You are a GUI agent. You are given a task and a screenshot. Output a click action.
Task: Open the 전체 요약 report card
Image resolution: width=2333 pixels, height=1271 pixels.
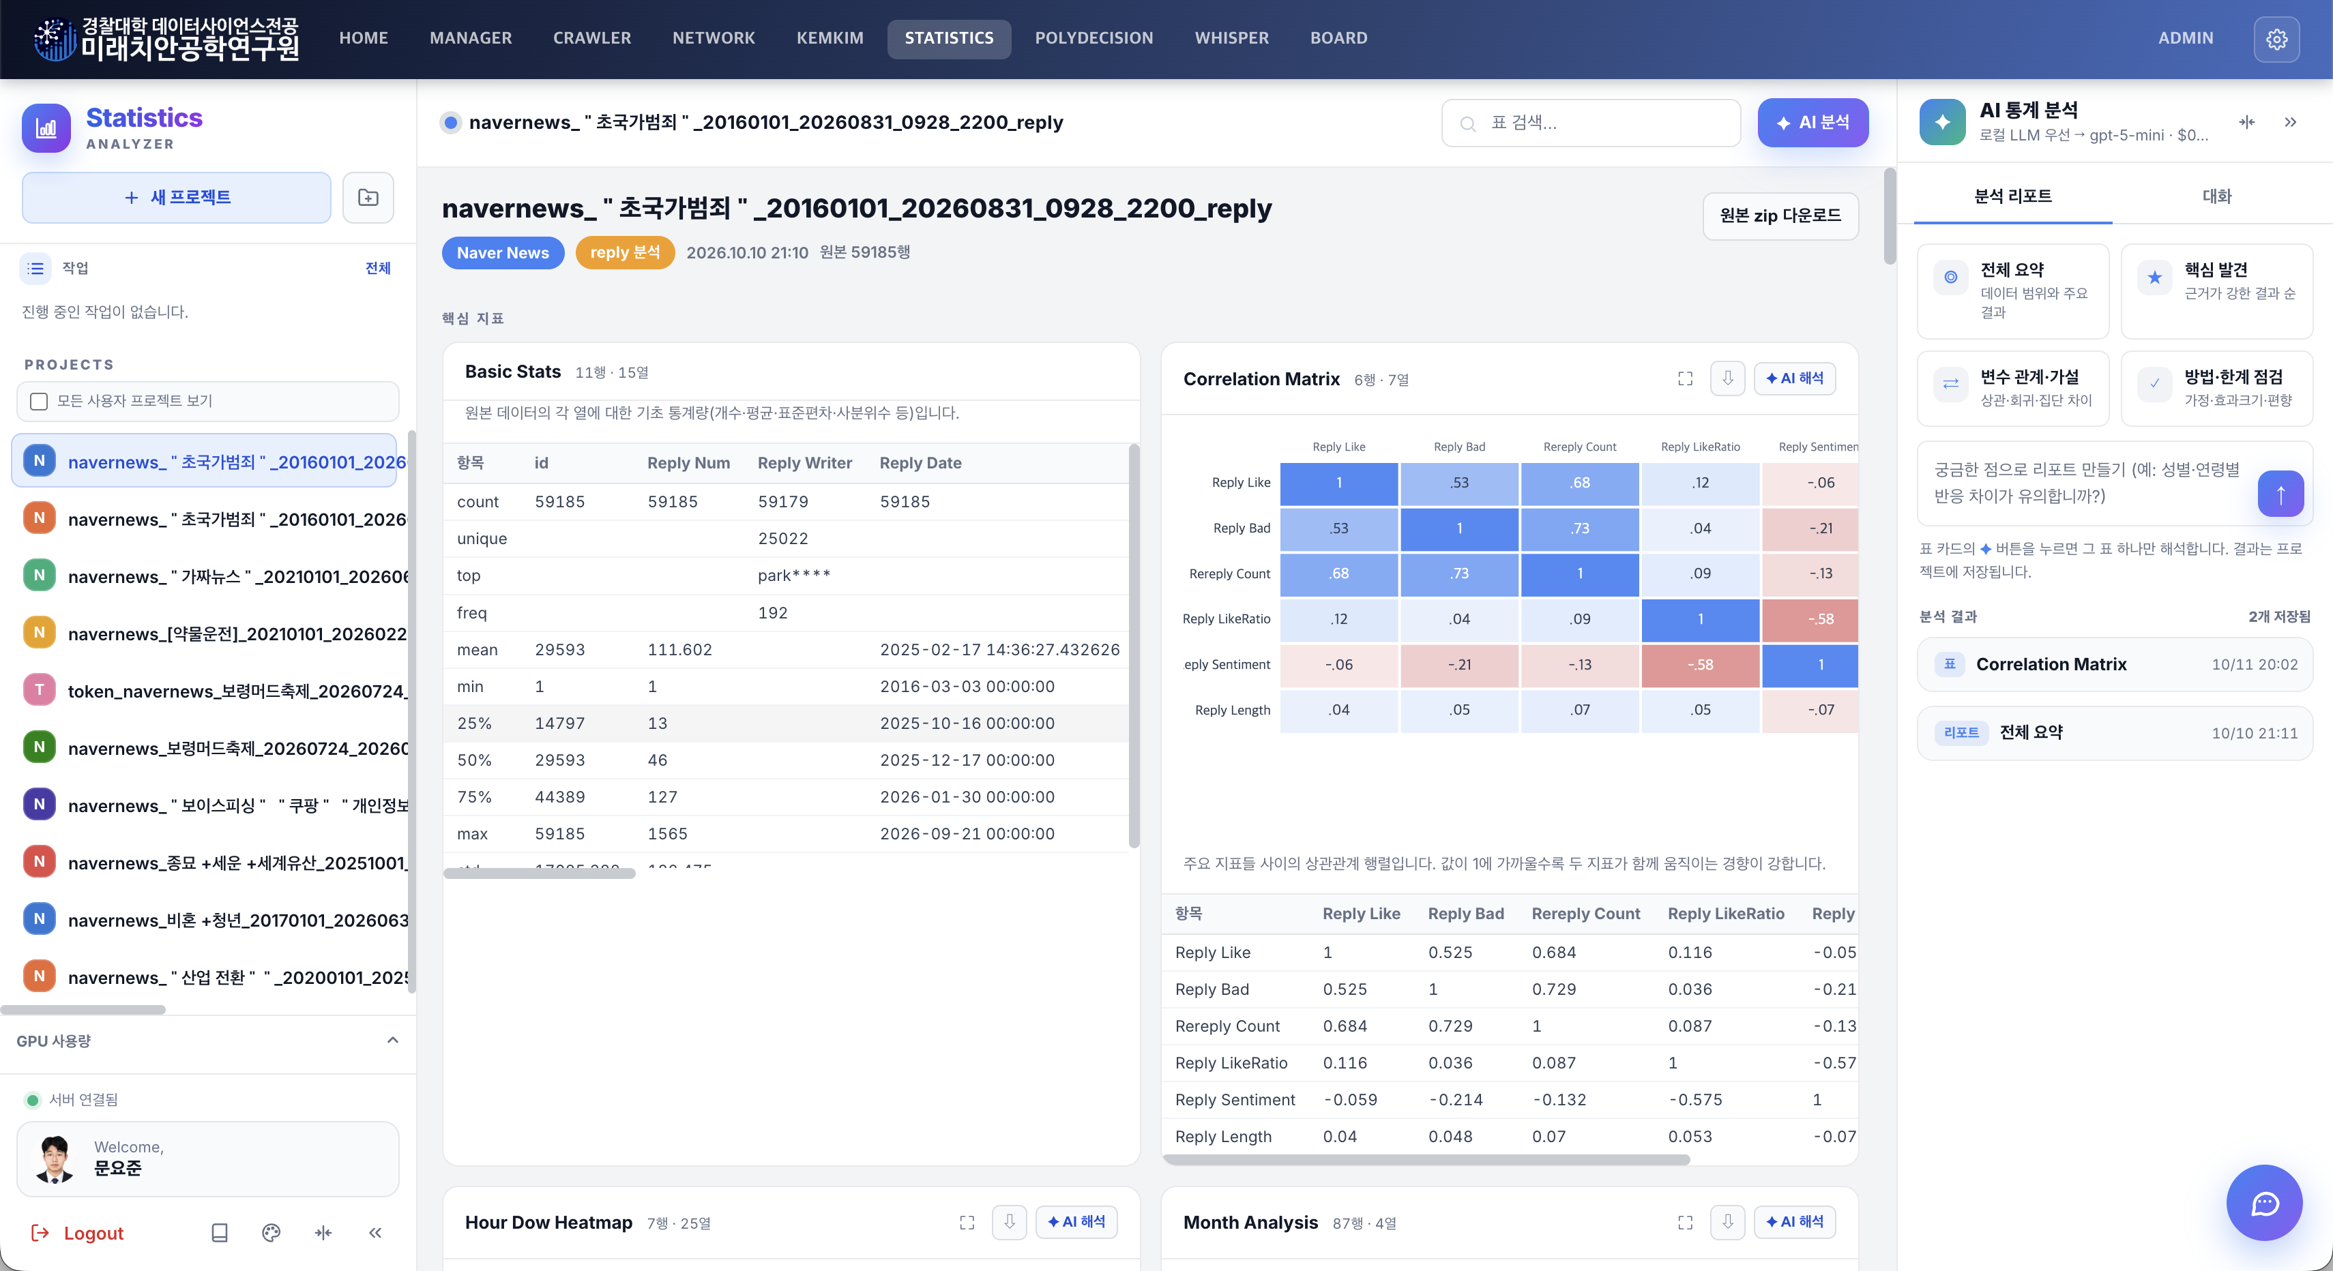2012,290
